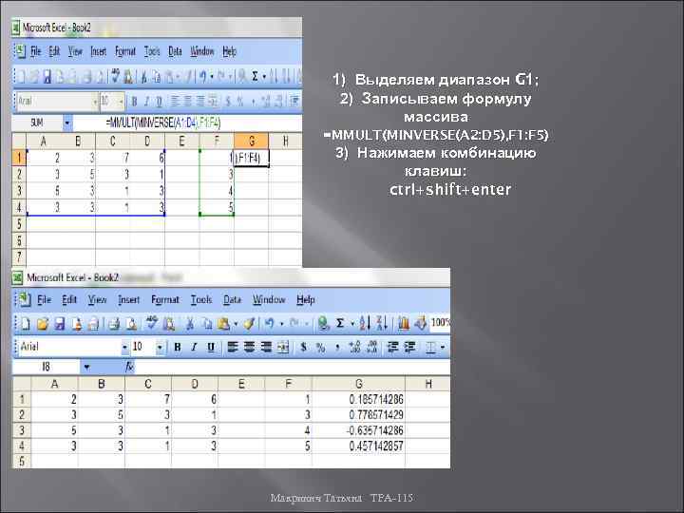684x513 pixels.
Task: Select cell with 0.778571429 in lower window
Action: coord(358,414)
